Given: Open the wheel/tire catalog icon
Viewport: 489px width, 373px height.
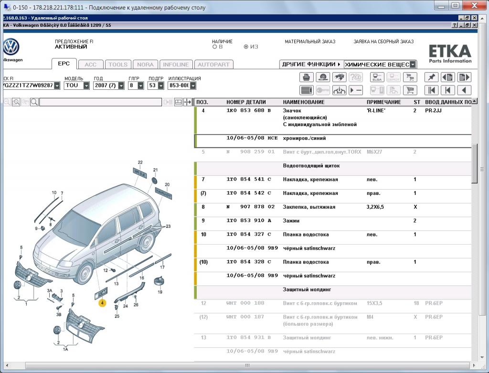Looking at the screenshot, I should tap(323, 77).
